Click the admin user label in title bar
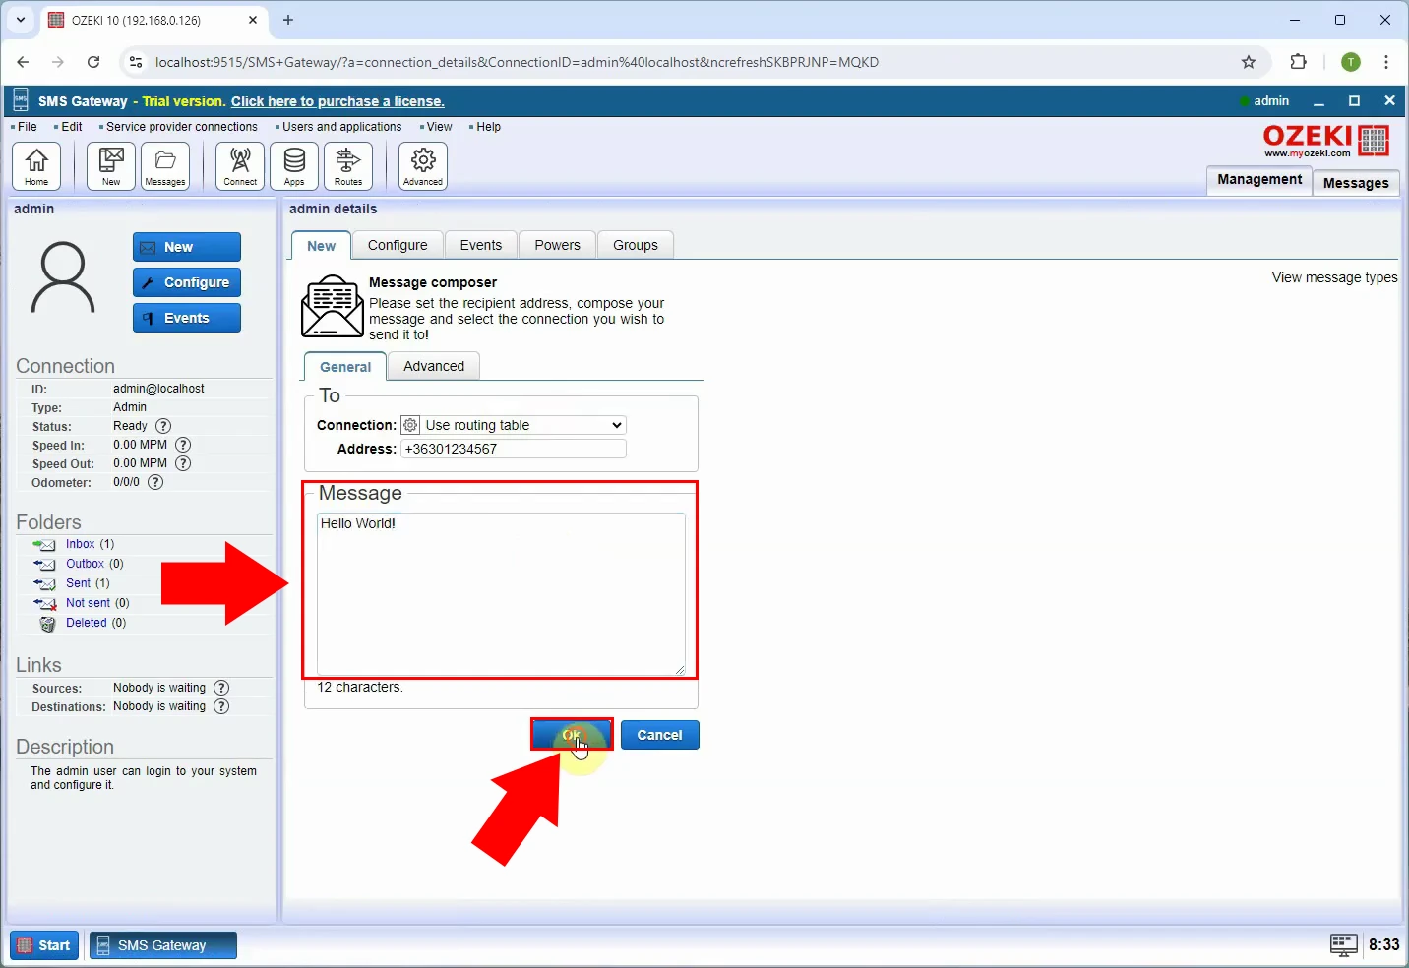1409x968 pixels. (1271, 100)
